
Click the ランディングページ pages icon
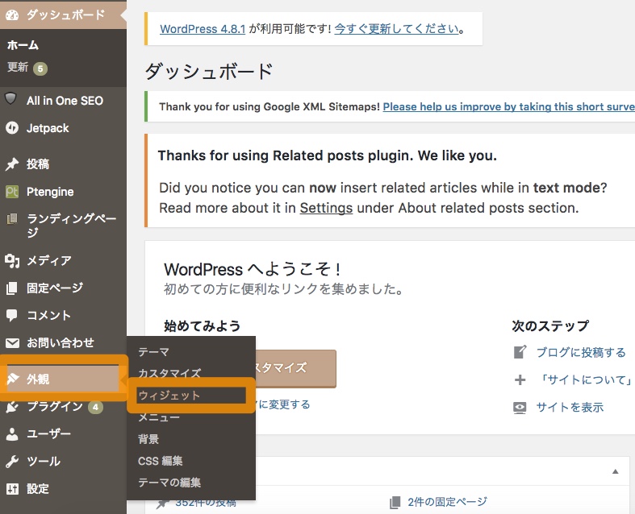[x=12, y=219]
